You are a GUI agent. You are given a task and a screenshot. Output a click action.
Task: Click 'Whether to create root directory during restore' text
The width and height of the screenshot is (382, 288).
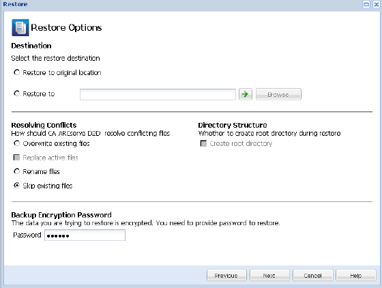coord(269,133)
